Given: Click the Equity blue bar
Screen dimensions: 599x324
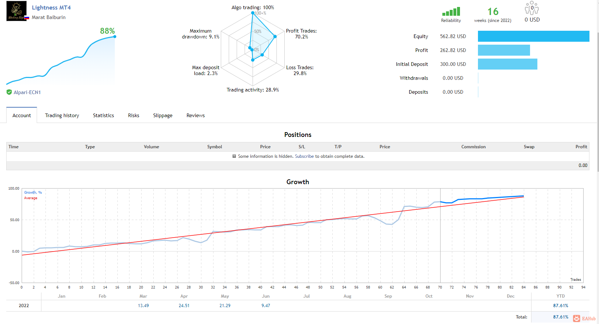Looking at the screenshot, I should coord(534,36).
